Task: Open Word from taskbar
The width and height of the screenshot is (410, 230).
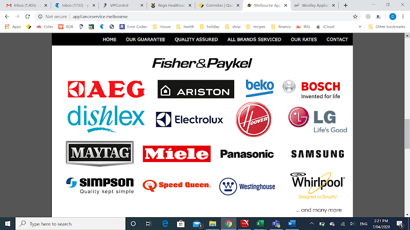Action: pyautogui.click(x=292, y=224)
